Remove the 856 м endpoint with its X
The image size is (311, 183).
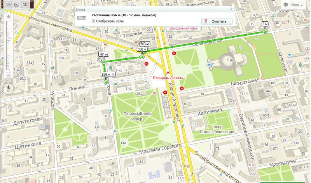coord(113,75)
